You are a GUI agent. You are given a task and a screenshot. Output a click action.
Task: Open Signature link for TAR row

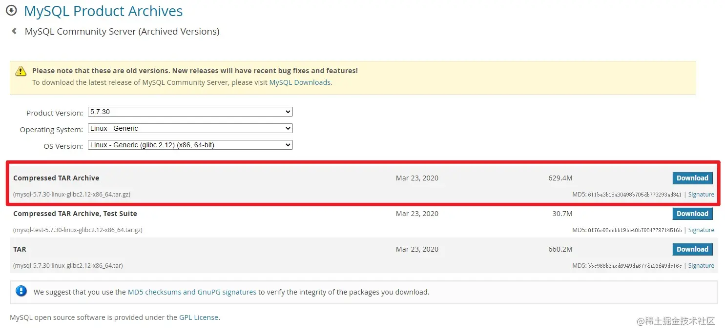pos(701,266)
